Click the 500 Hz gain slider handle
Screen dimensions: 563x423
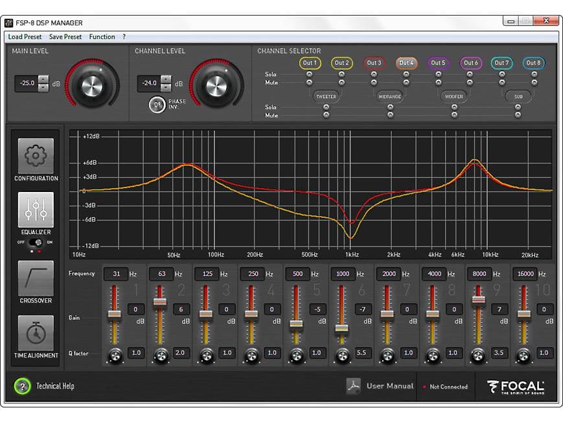pyautogui.click(x=296, y=324)
